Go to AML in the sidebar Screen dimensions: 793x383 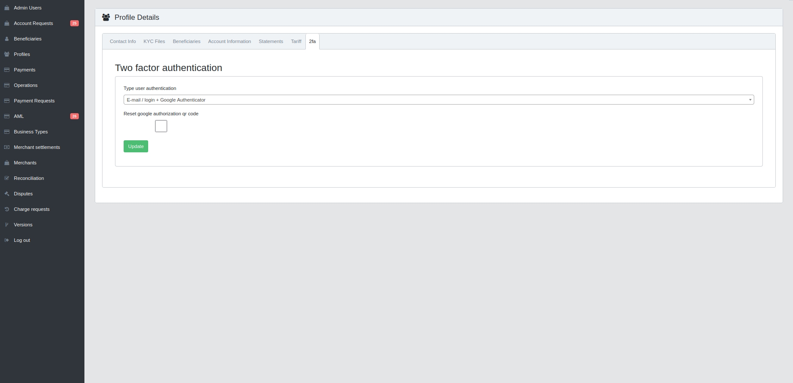19,116
